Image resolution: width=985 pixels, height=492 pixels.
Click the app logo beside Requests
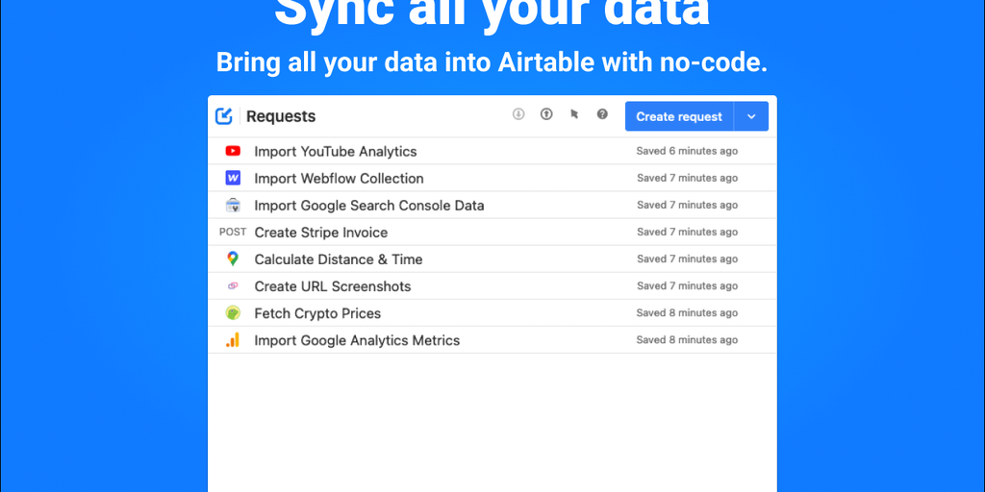coord(224,116)
